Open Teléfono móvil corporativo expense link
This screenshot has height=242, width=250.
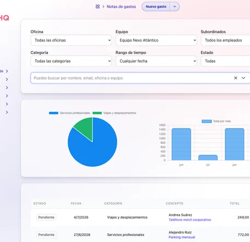coord(190,220)
